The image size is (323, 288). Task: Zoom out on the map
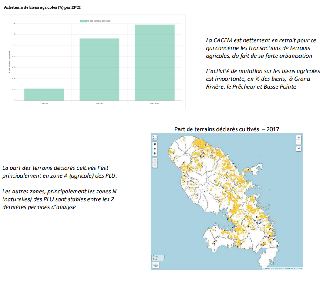pos(299,142)
